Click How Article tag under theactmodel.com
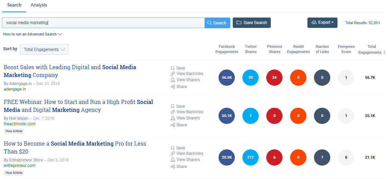Viewport: 388px width, 179px height. (14, 131)
